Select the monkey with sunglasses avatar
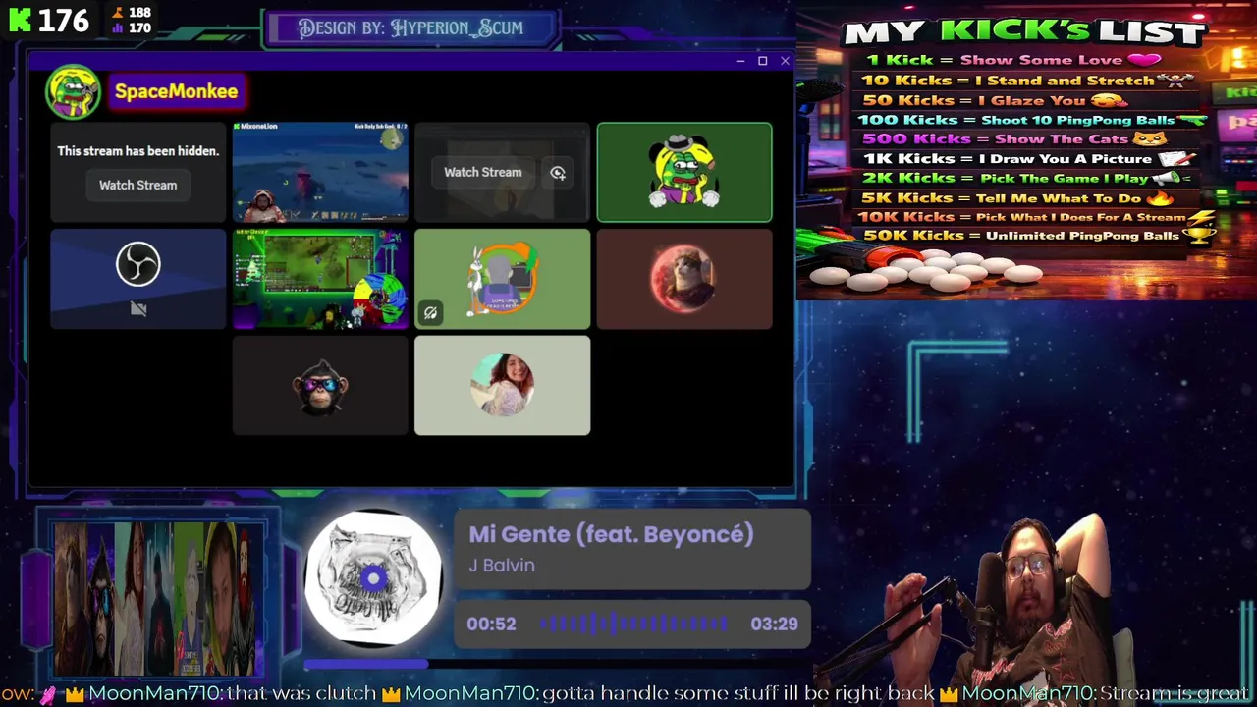This screenshot has height=707, width=1257. 320,386
